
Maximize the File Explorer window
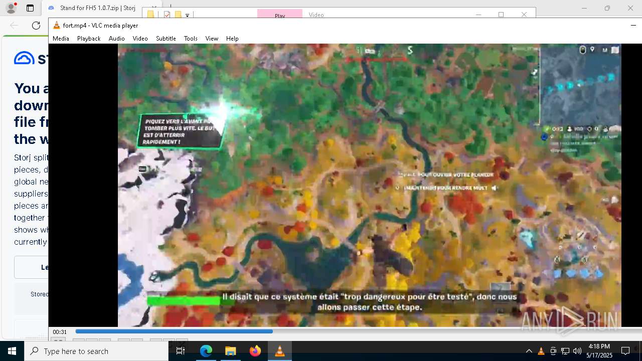coord(501,15)
